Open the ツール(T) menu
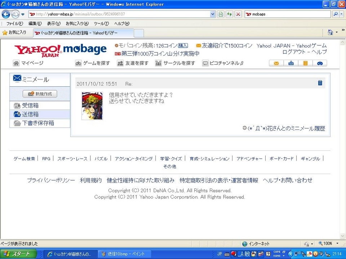 tap(101, 24)
